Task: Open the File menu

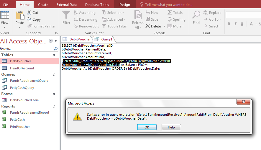Action: pos(6,5)
